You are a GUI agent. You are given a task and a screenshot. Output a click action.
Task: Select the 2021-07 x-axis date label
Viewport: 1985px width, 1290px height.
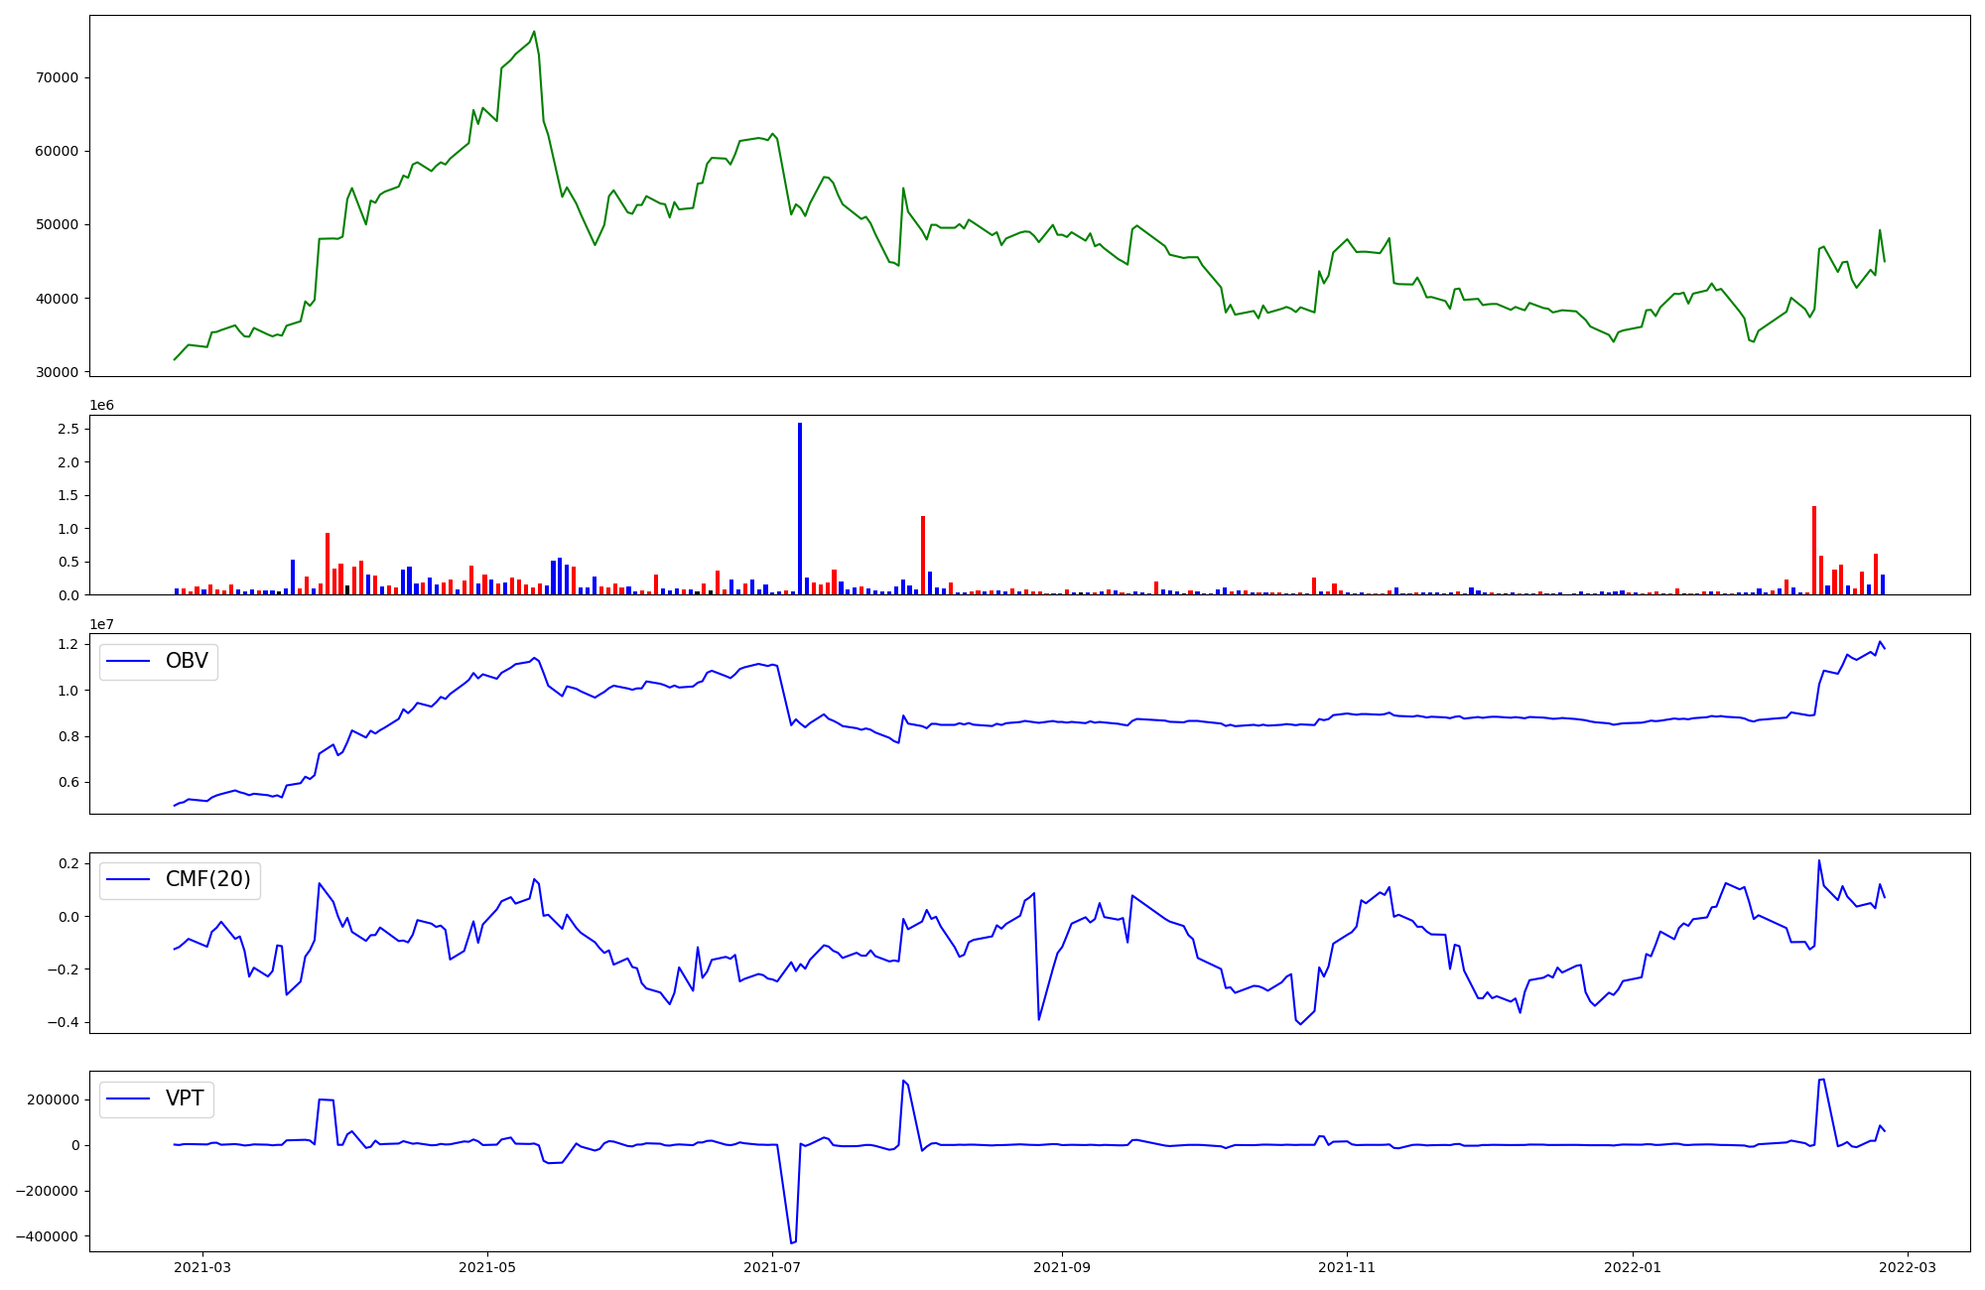coord(772,1267)
